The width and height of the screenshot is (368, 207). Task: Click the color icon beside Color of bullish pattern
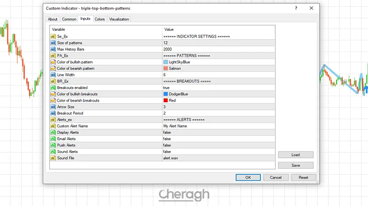tap(53, 62)
